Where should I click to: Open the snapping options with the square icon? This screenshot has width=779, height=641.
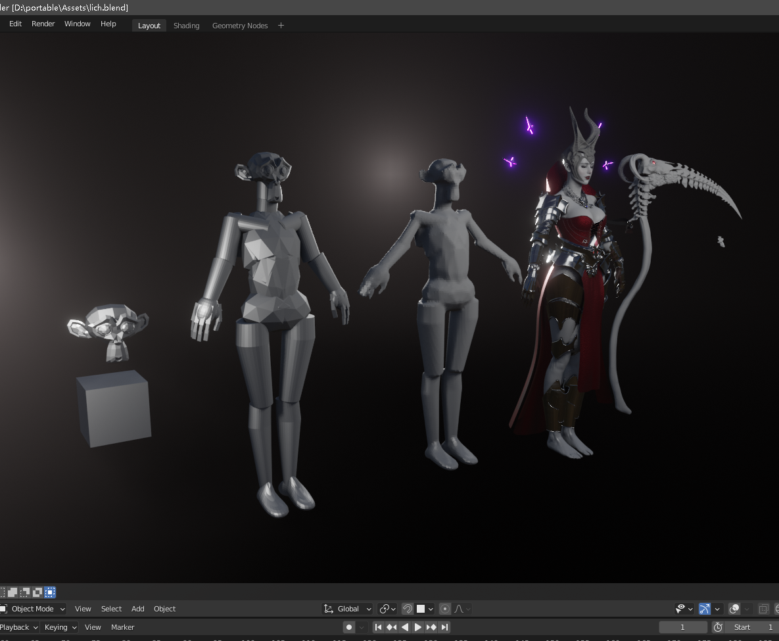click(425, 609)
